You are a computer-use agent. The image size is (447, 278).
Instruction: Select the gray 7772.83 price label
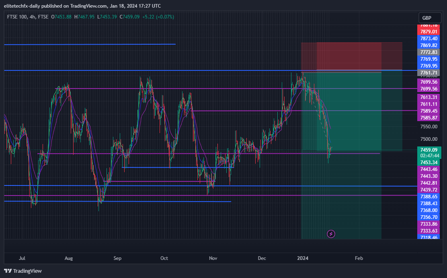(x=429, y=52)
